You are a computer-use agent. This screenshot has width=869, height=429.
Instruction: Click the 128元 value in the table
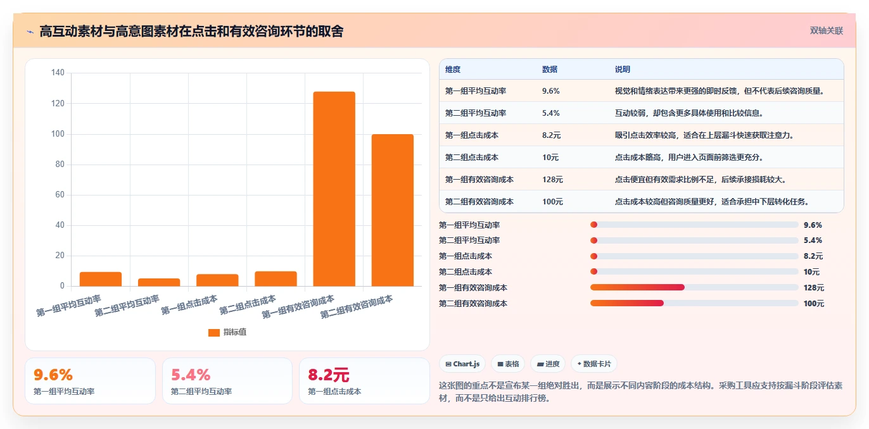coord(552,180)
